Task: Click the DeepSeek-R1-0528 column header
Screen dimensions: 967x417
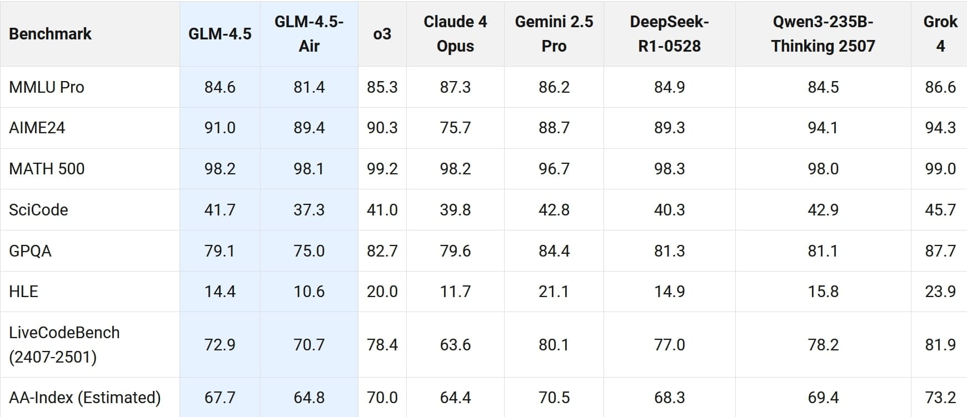Action: point(669,34)
